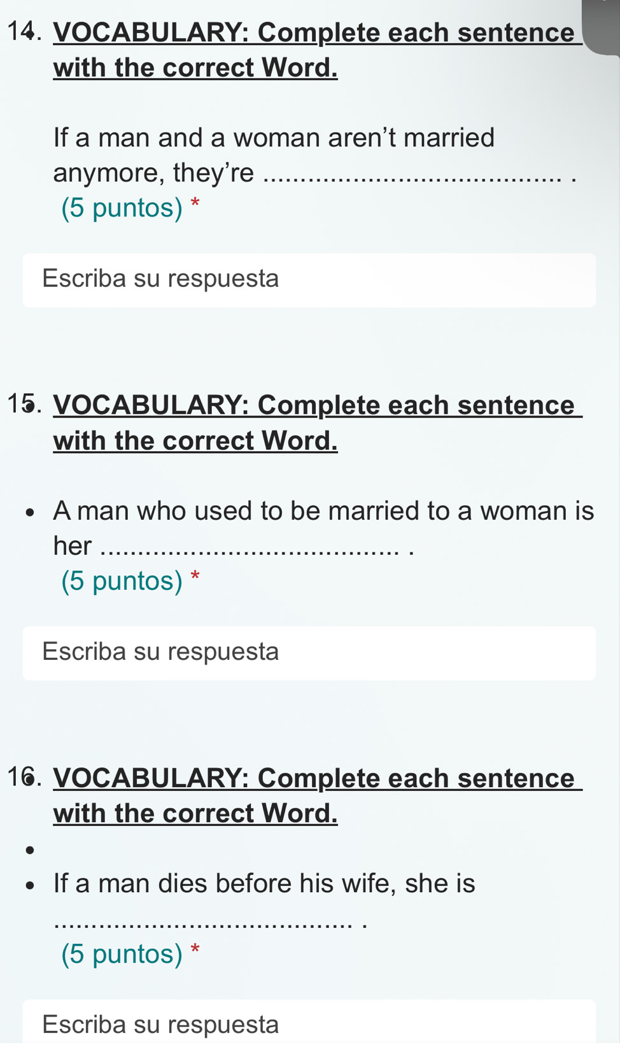Click the (5 puntos) label under question 16
The image size is (620, 1043).
pos(121,955)
